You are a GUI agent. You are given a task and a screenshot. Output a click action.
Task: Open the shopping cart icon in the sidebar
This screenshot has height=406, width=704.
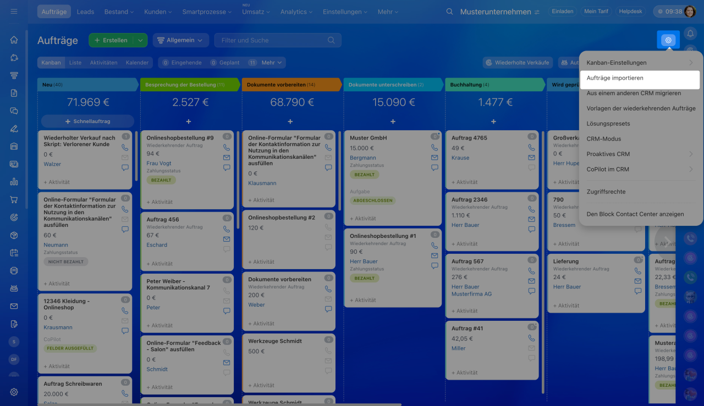[14, 199]
